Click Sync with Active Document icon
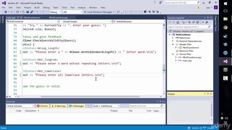The image size is (232, 130). (189, 22)
